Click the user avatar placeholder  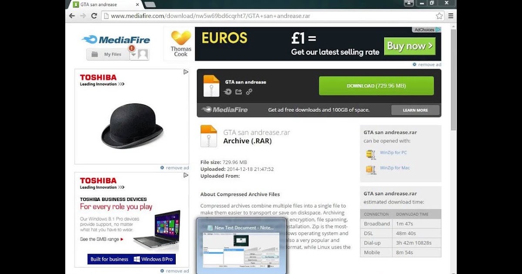tap(143, 54)
